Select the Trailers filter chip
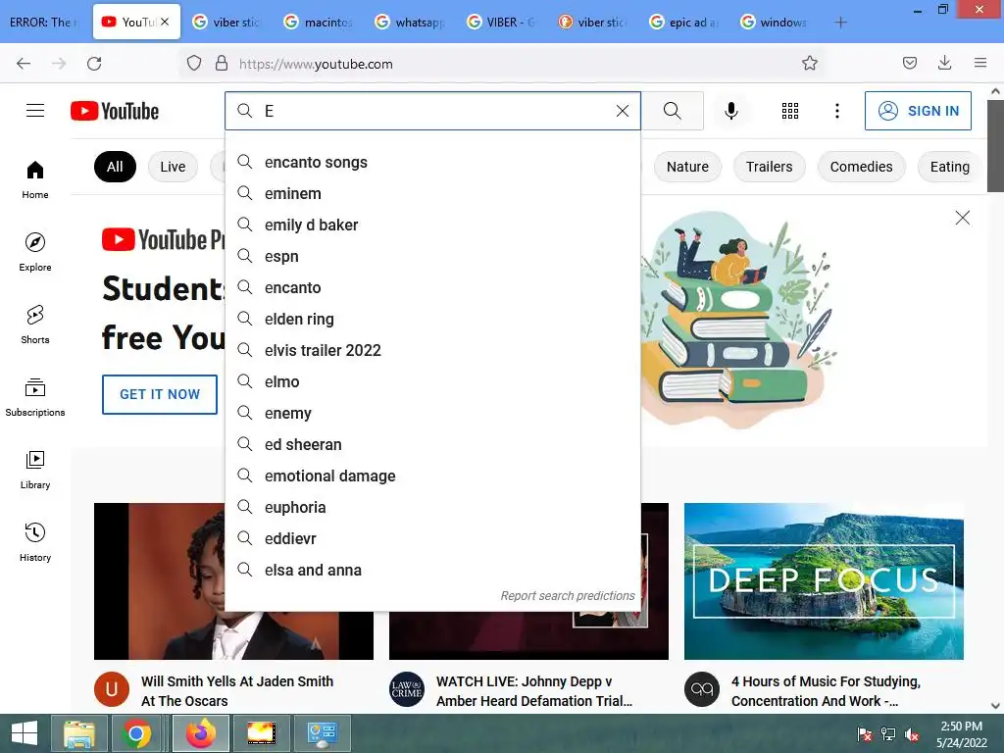 pyautogui.click(x=769, y=167)
